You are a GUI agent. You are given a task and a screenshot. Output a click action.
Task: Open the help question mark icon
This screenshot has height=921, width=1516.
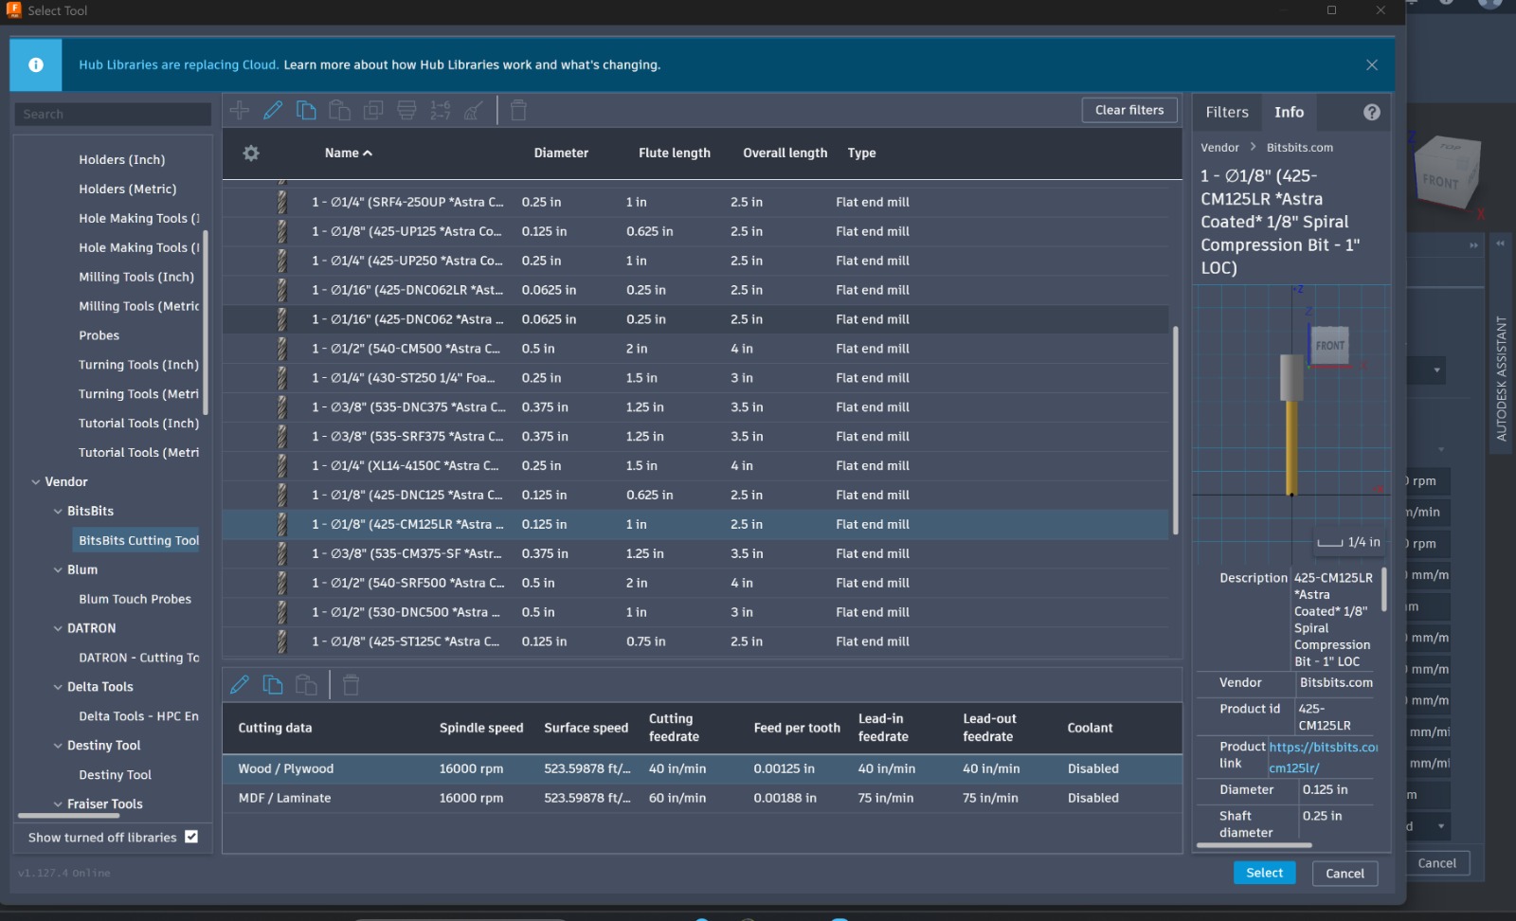pyautogui.click(x=1371, y=112)
